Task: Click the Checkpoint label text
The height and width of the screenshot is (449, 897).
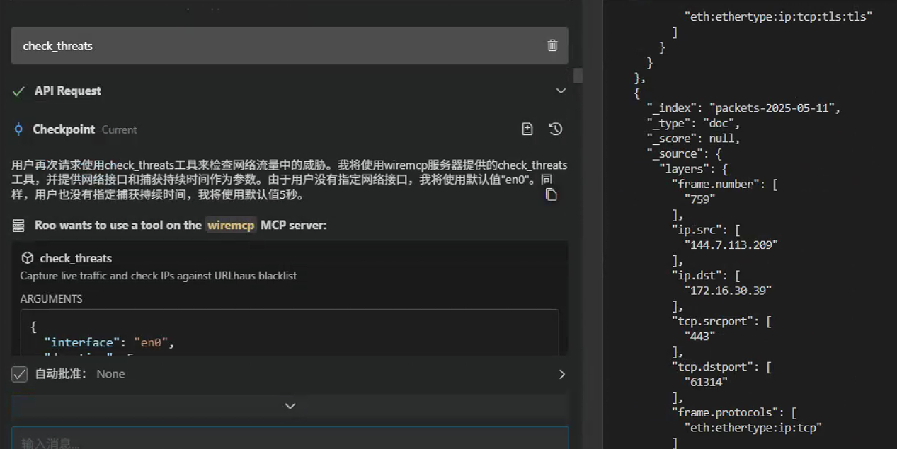Action: (x=64, y=129)
